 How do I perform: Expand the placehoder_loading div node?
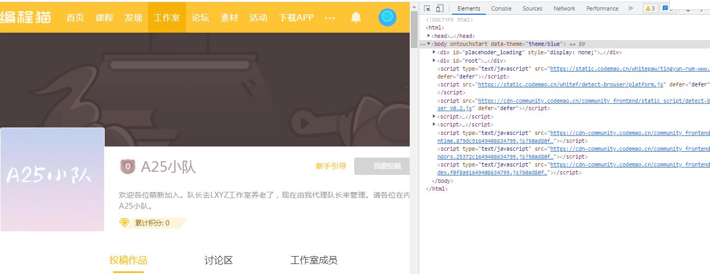click(x=434, y=52)
